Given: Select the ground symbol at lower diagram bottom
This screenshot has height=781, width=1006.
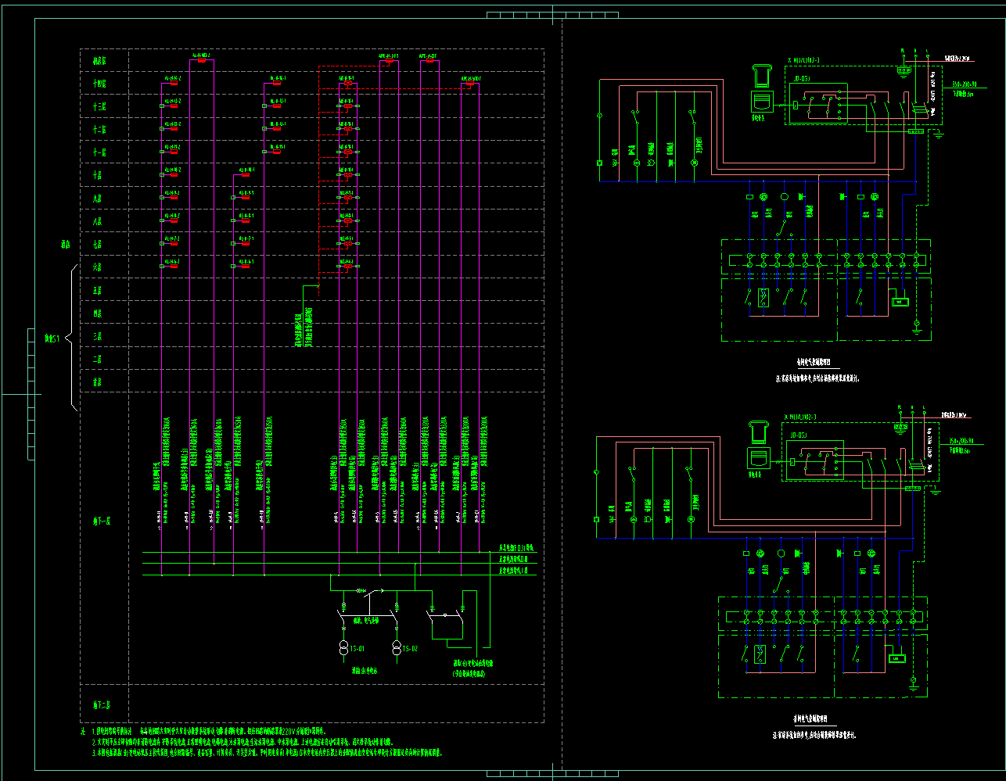Looking at the screenshot, I should point(913,686).
